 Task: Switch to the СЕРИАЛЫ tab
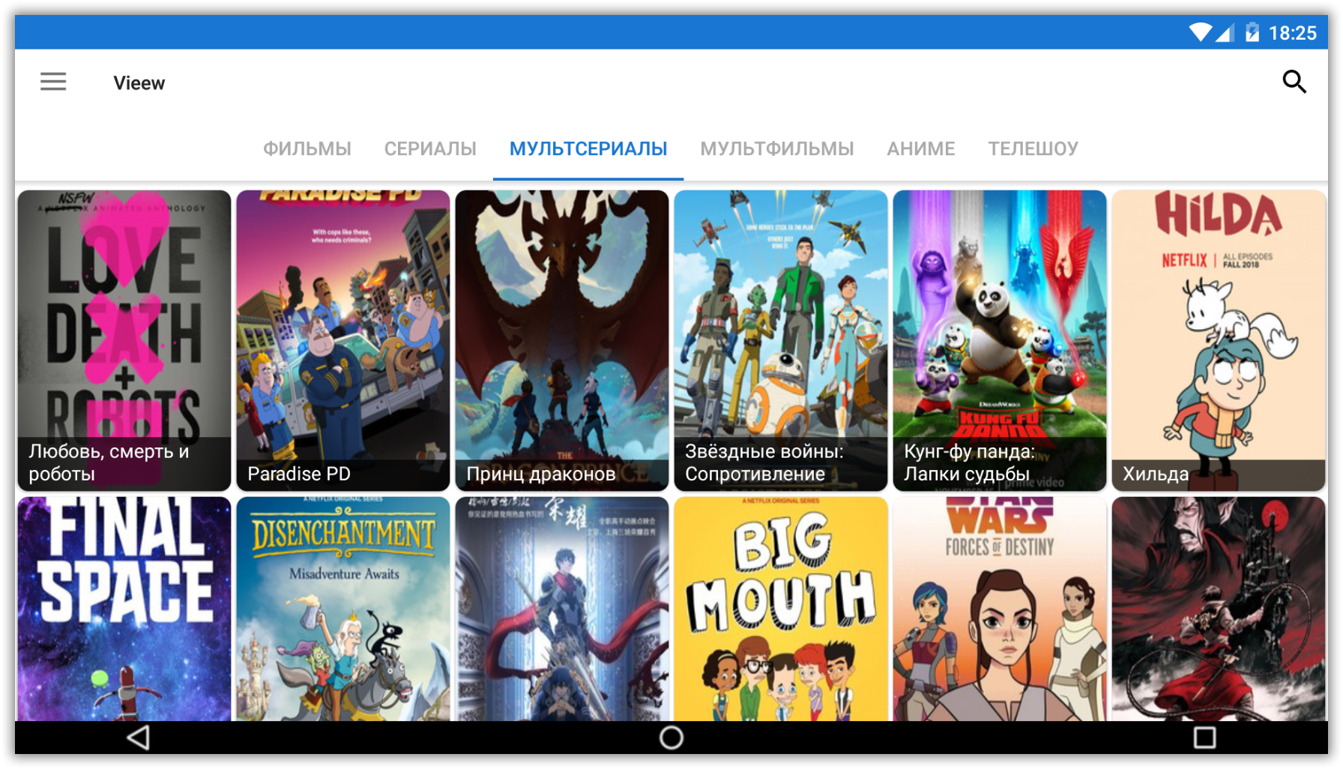(x=430, y=149)
